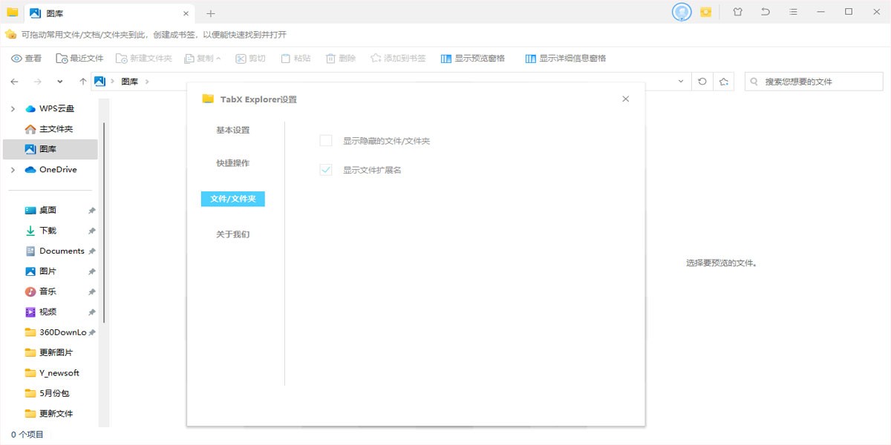Expand OneDrive tree node

click(12, 170)
